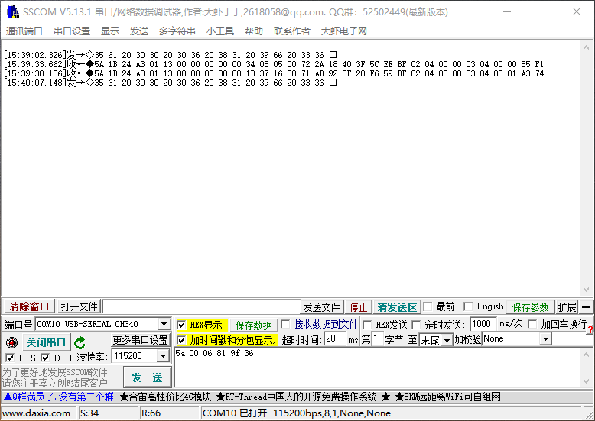Open the 波特率 115200 baud dropdown
595x421 pixels.
point(163,356)
